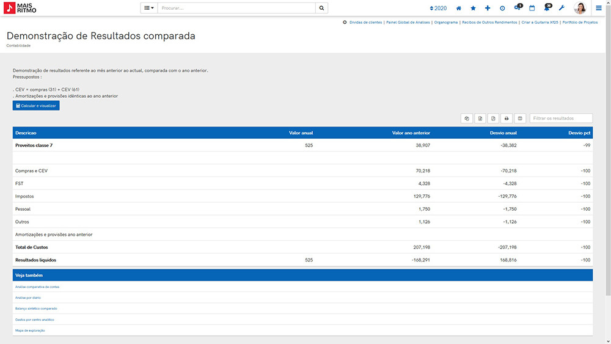
Task: Select the Proveitos classe 7 row label
Action: tap(34, 145)
